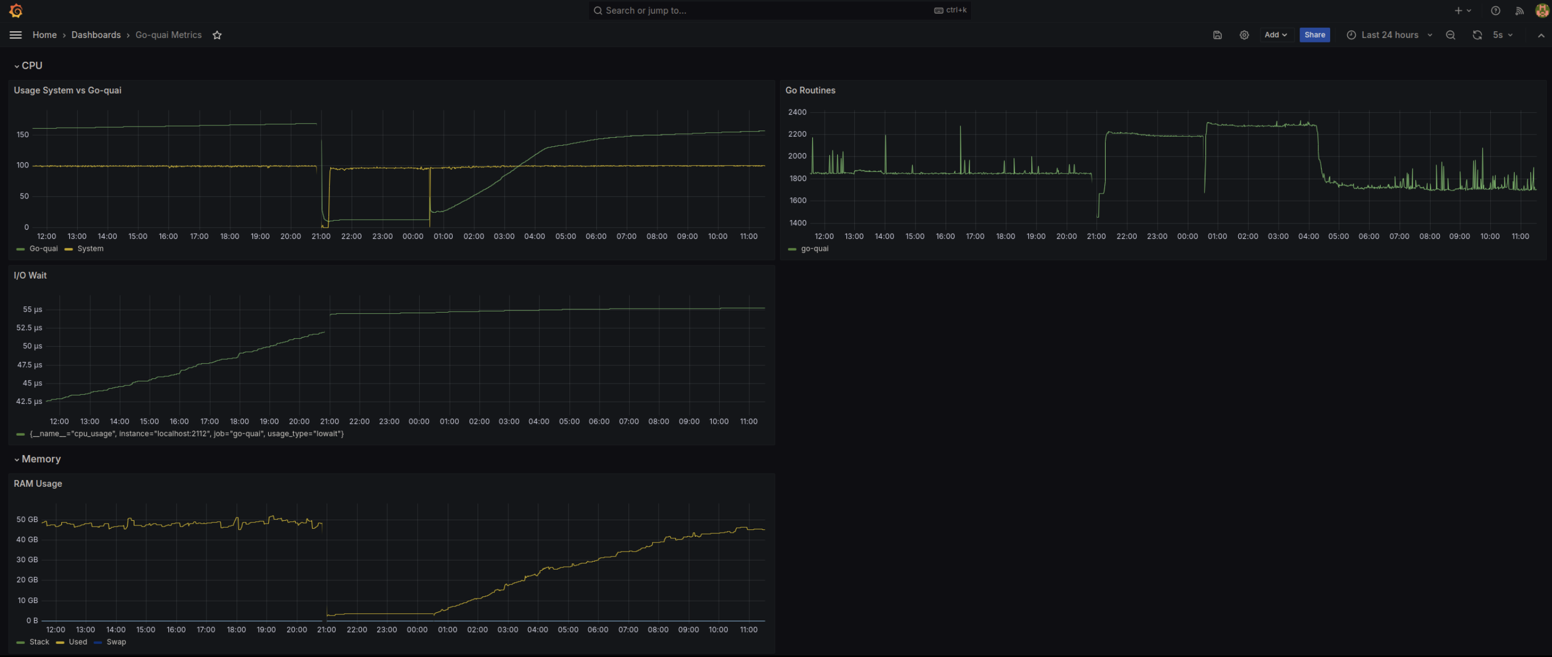The height and width of the screenshot is (657, 1552).
Task: Click the refresh dashboard icon
Action: coord(1477,35)
